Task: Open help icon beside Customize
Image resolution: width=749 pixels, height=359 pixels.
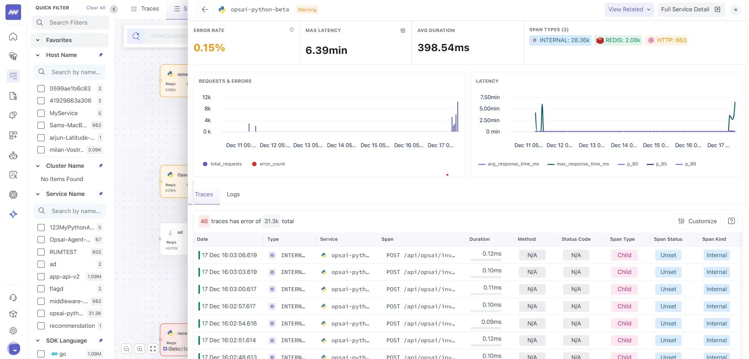Action: (731, 221)
